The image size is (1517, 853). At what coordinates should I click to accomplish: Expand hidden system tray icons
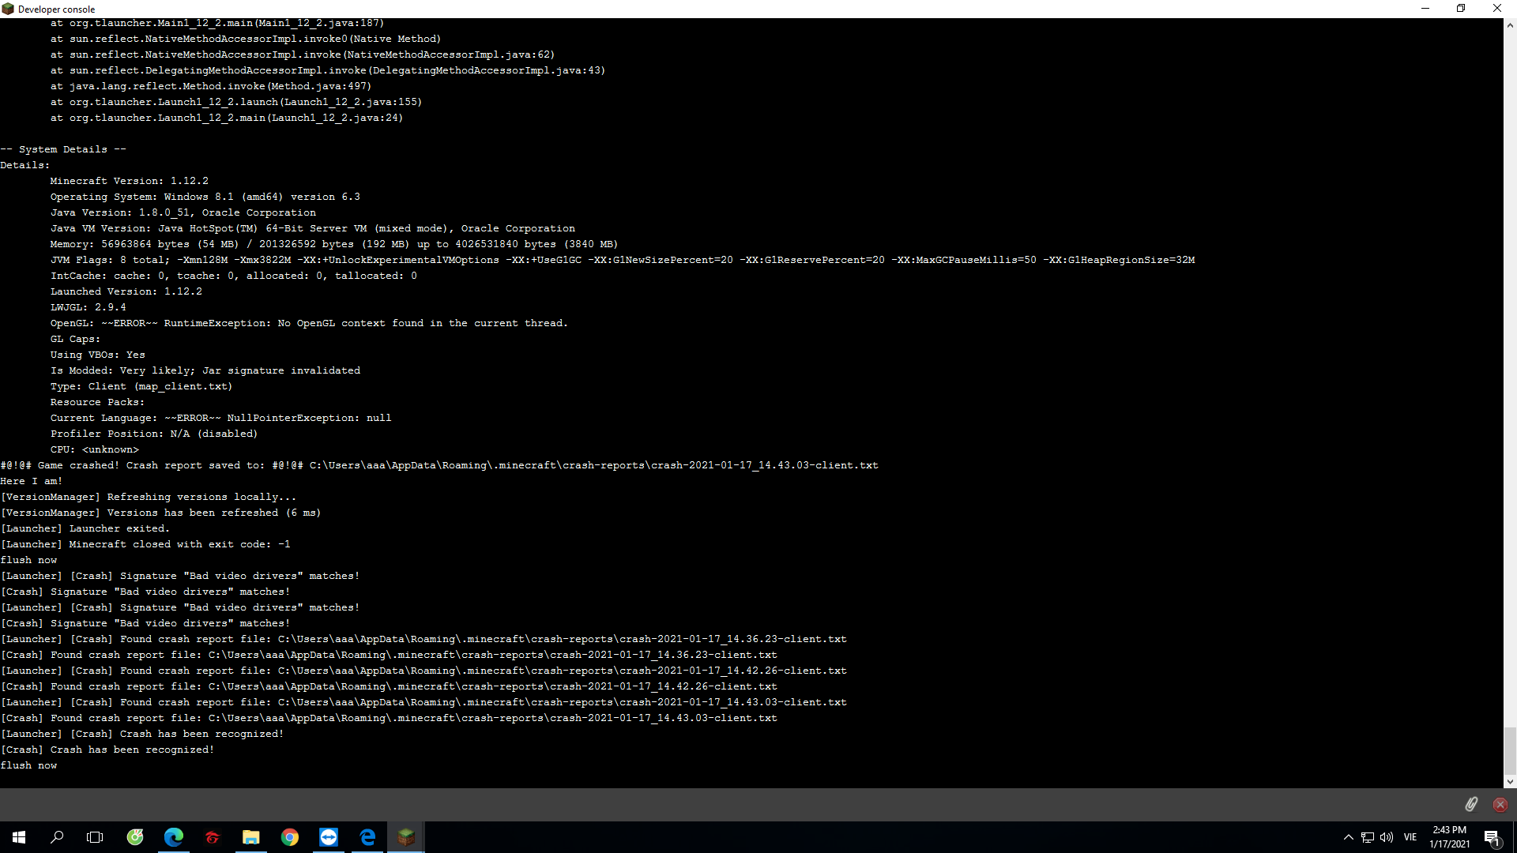pyautogui.click(x=1348, y=837)
